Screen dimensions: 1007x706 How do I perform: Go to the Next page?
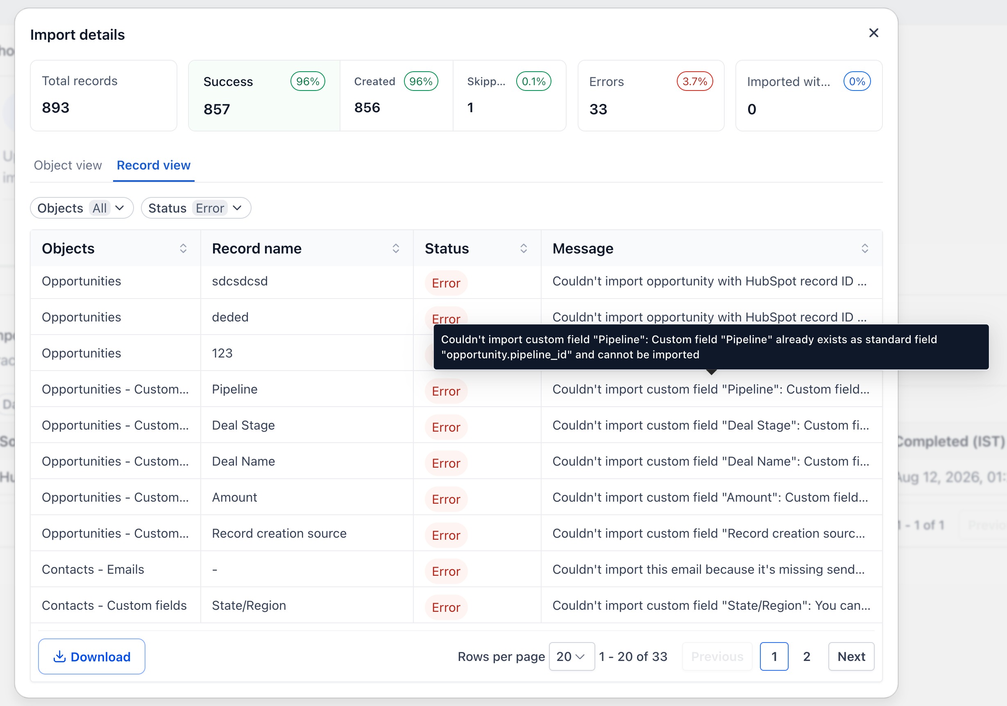(x=851, y=656)
